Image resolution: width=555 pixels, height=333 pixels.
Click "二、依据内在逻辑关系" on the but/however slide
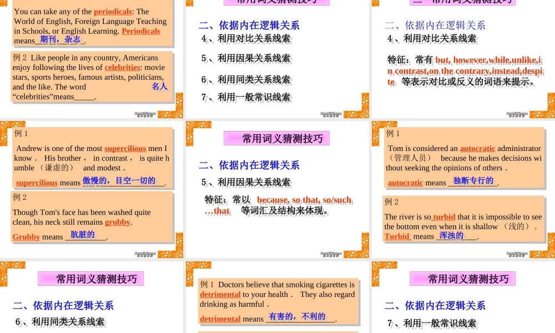(435, 25)
